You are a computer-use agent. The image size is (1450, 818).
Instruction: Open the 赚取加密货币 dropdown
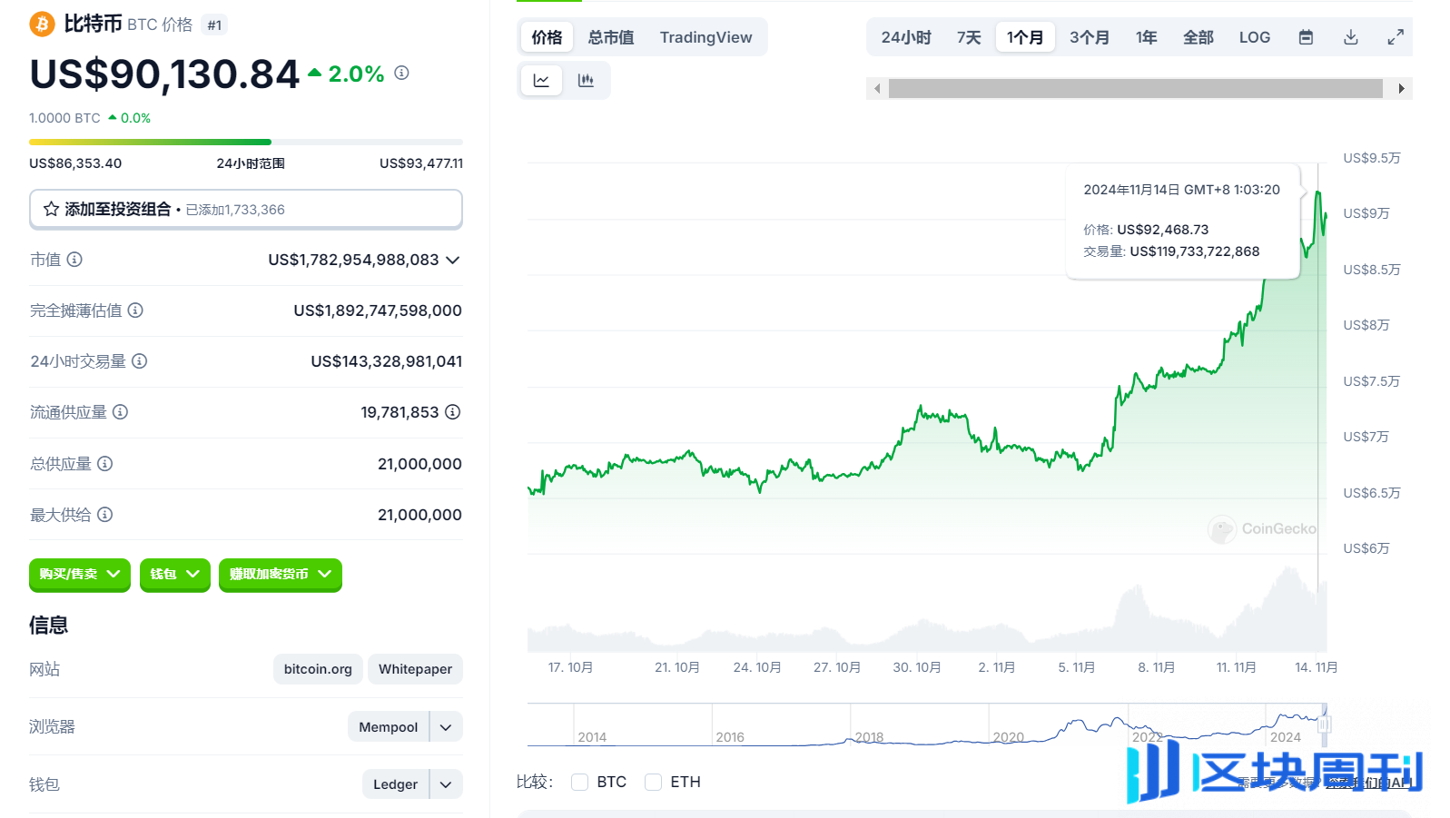coord(281,575)
